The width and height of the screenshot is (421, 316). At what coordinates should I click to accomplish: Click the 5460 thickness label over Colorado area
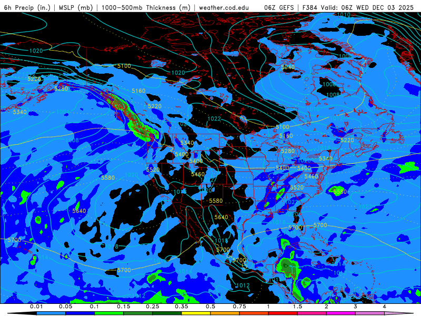click(x=198, y=174)
